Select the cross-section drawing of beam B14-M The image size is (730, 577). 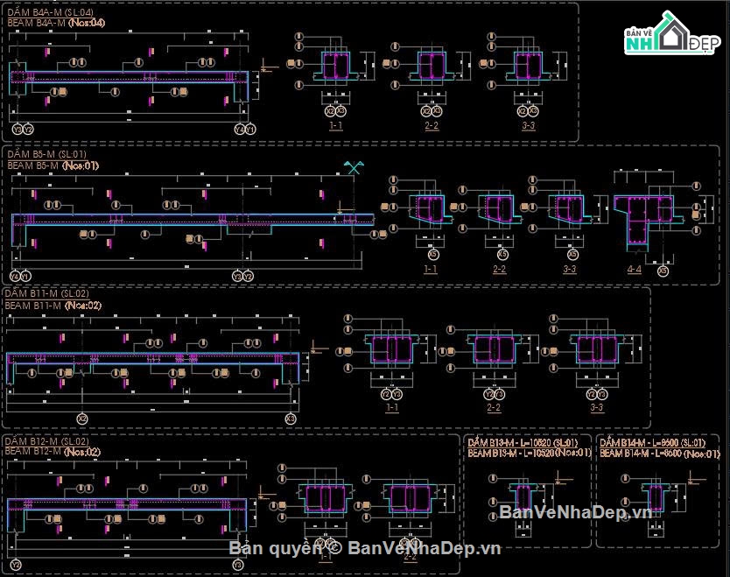pyautogui.click(x=656, y=497)
